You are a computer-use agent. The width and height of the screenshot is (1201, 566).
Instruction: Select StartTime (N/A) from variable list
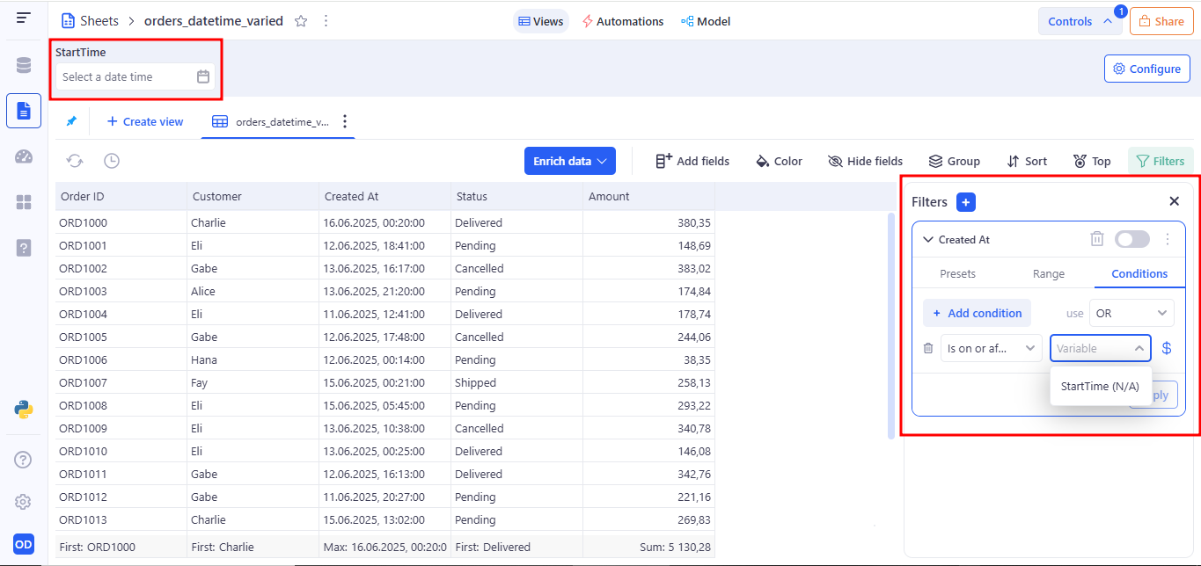1100,387
